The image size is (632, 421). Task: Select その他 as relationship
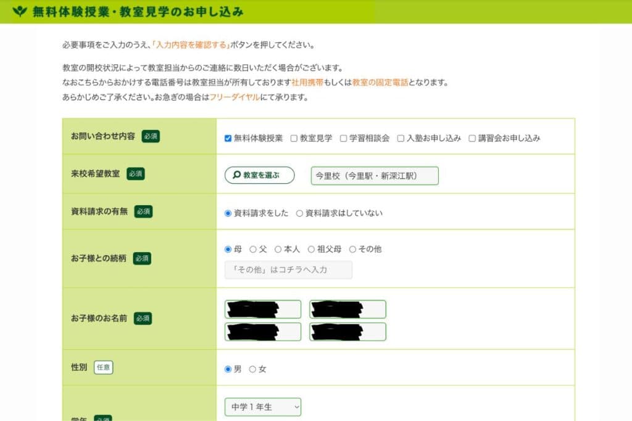(352, 250)
